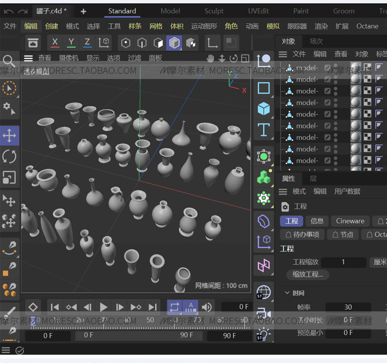
Task: Open the 层 tab beside 属性
Action: (x=313, y=179)
